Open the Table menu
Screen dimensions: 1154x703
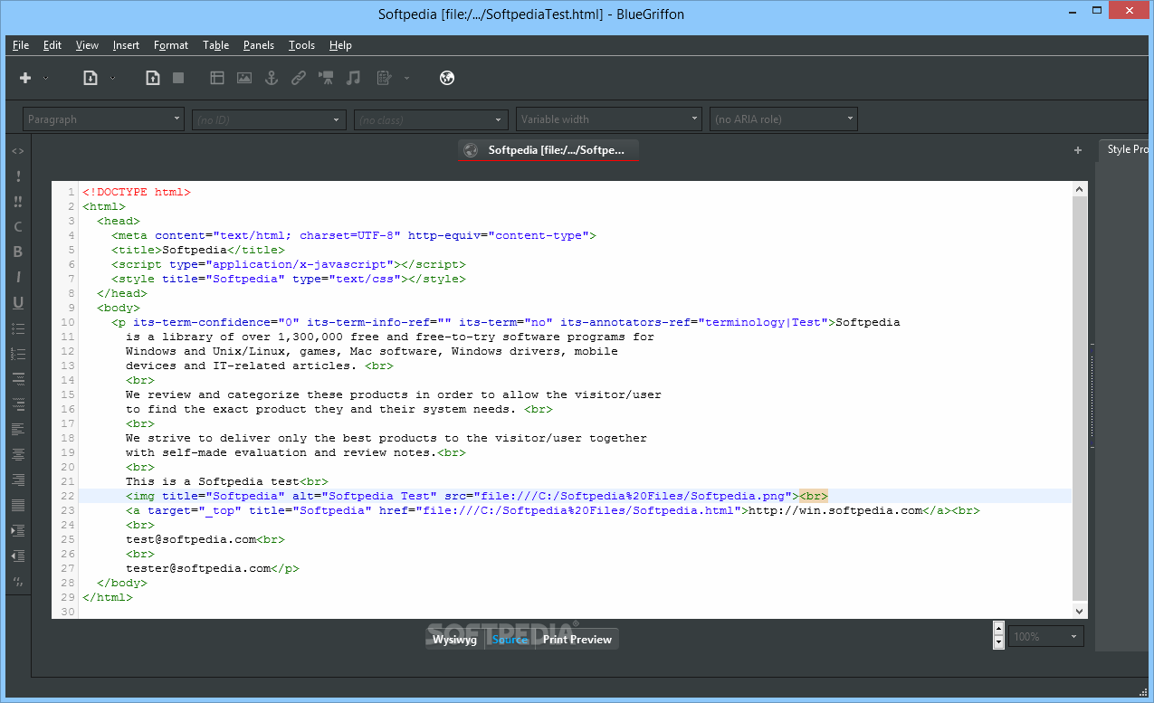pos(215,45)
